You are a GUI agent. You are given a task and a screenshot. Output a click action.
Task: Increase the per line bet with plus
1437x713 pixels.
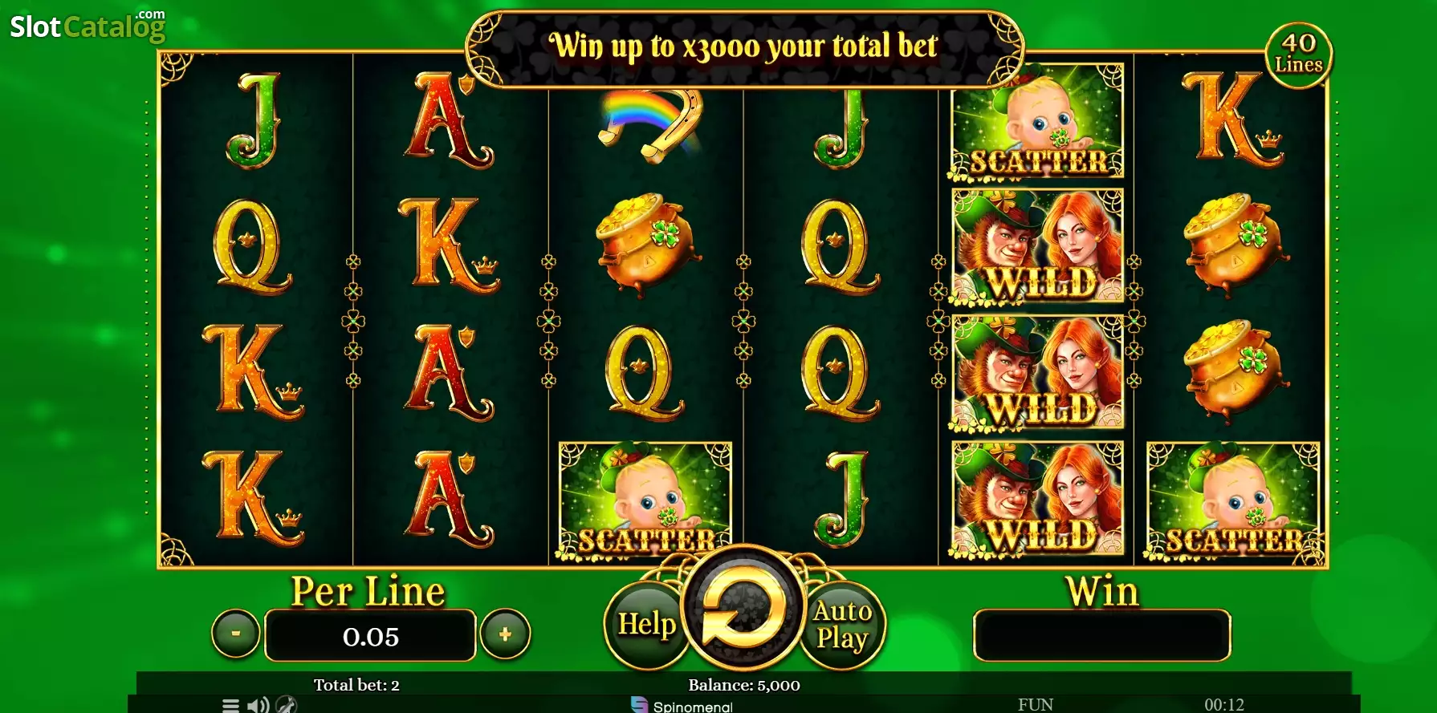click(x=505, y=634)
